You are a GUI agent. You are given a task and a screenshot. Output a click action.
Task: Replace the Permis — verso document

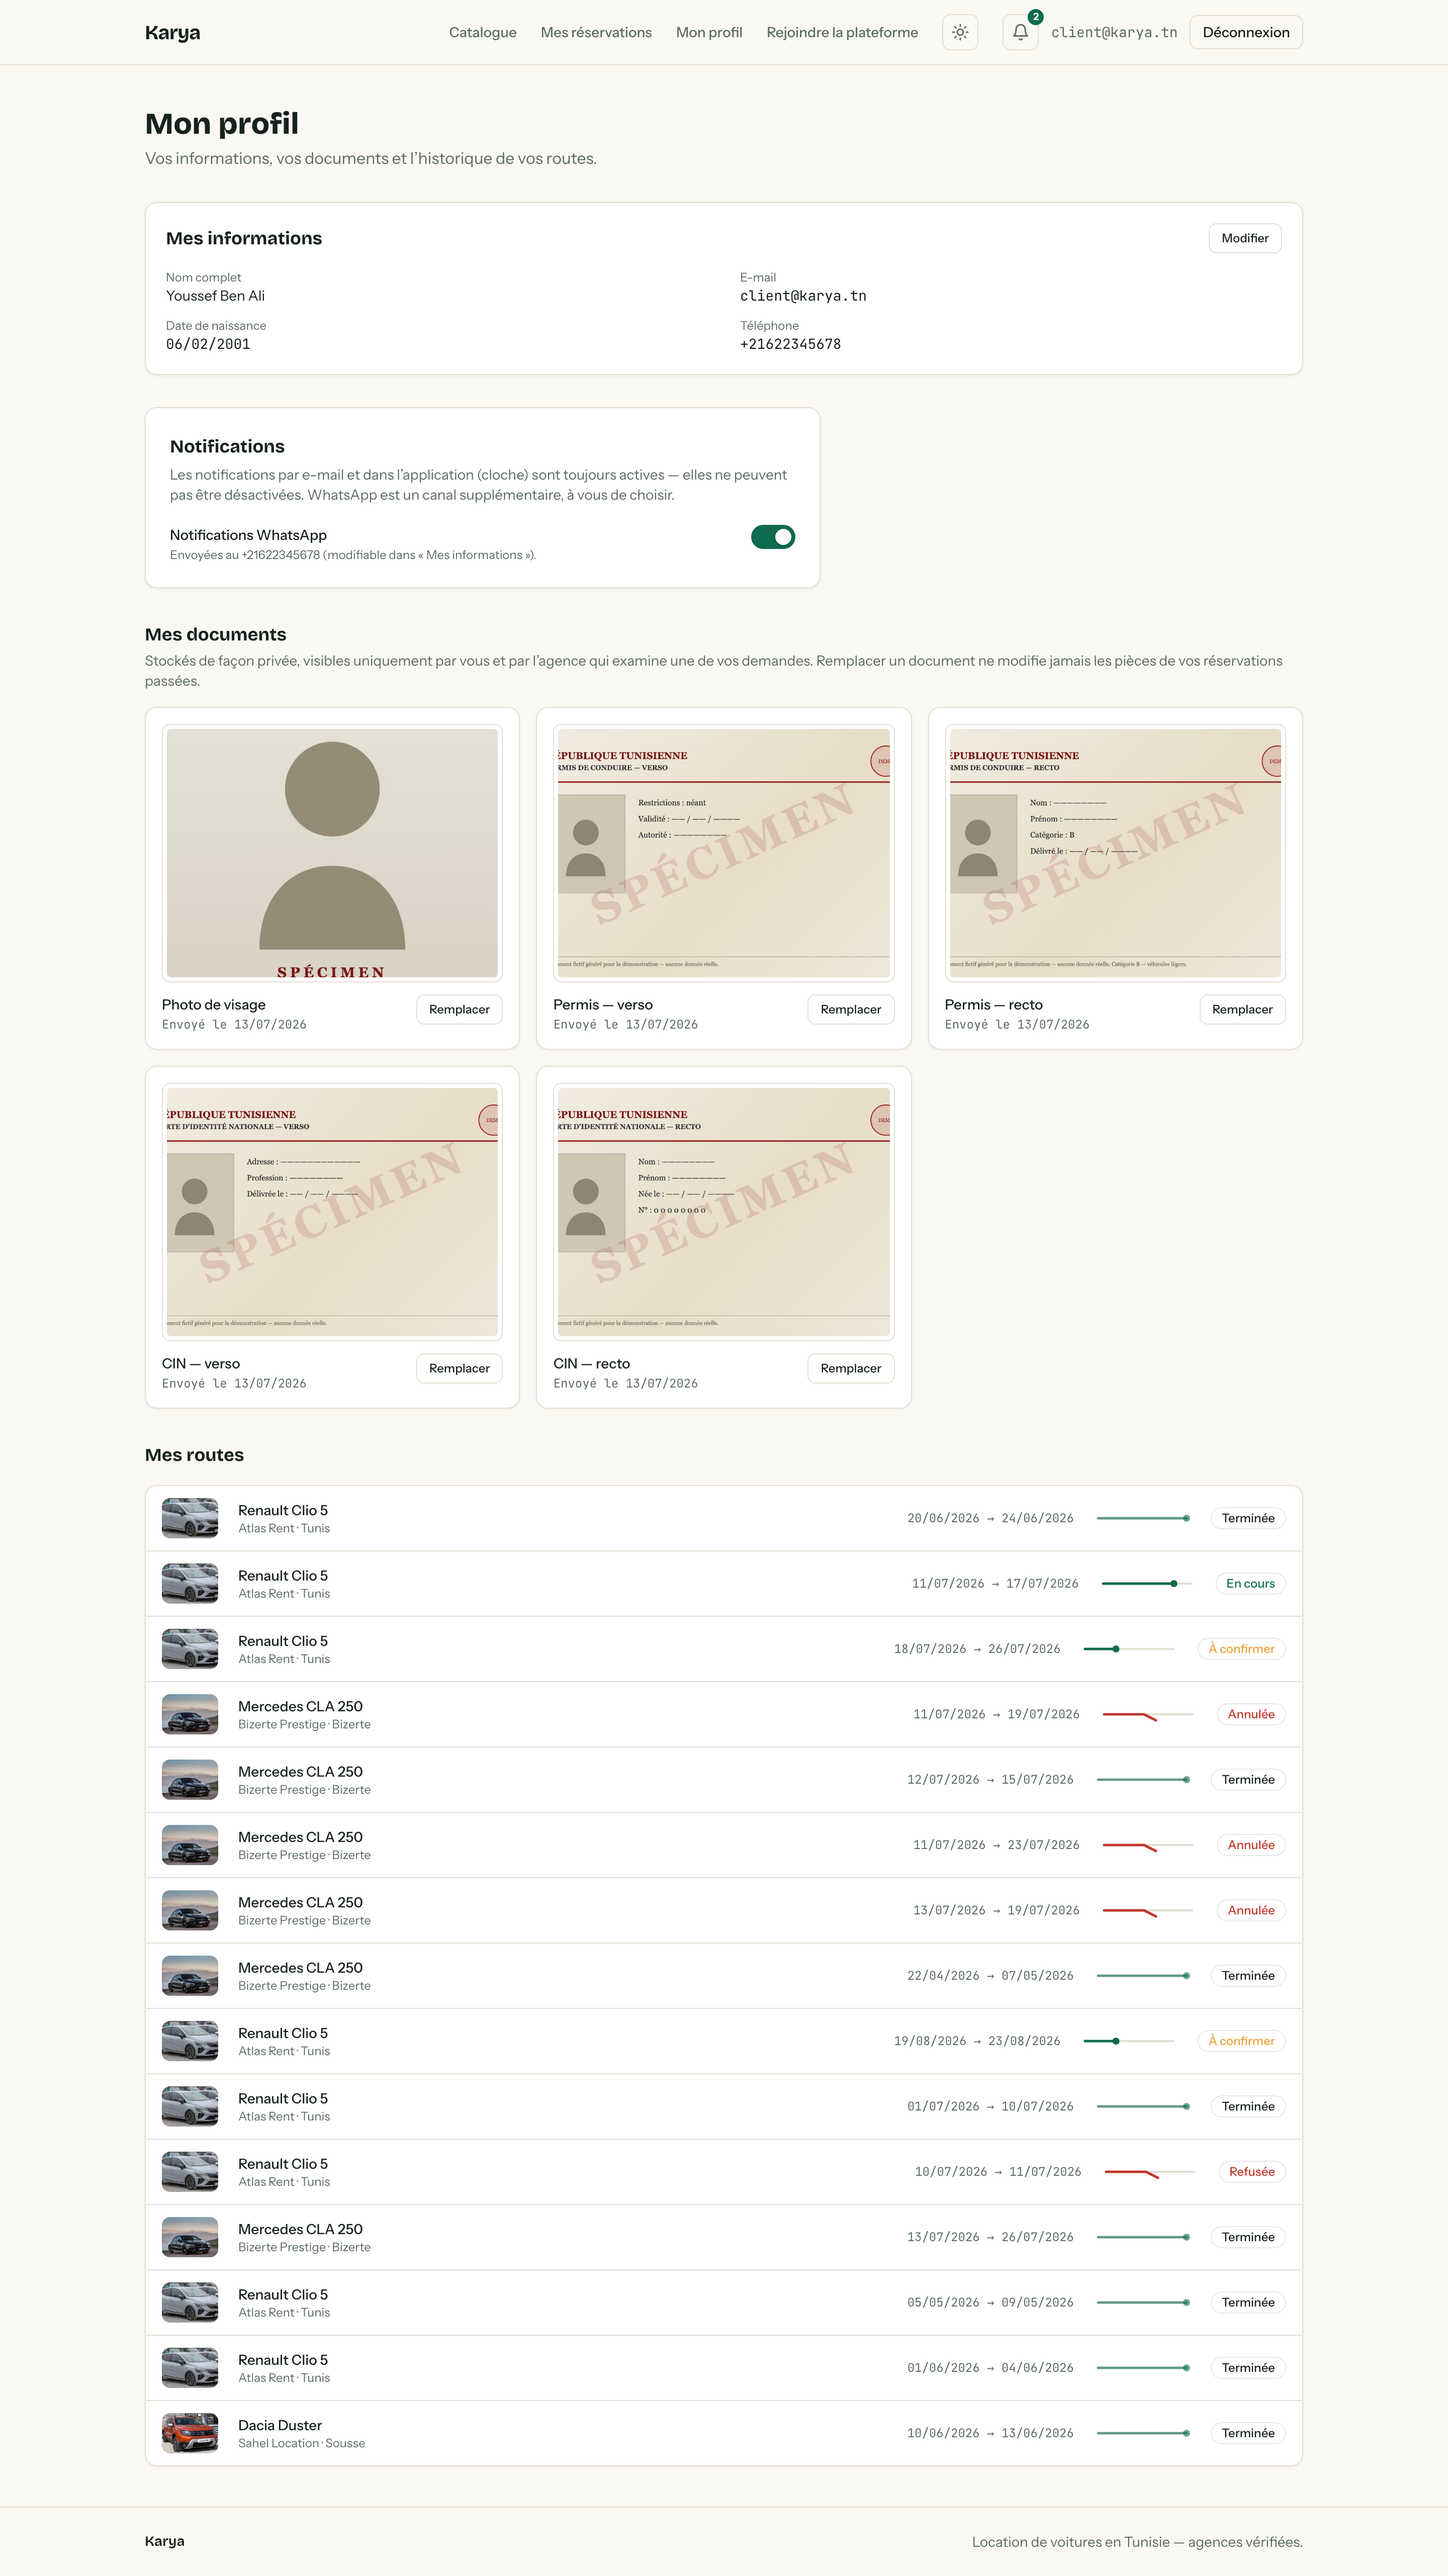click(850, 1009)
